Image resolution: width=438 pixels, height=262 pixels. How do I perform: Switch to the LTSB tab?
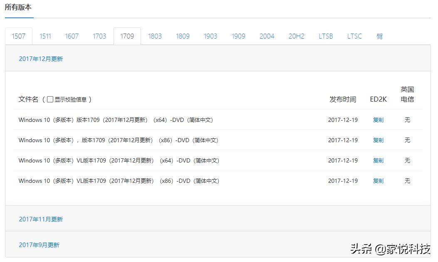(326, 36)
